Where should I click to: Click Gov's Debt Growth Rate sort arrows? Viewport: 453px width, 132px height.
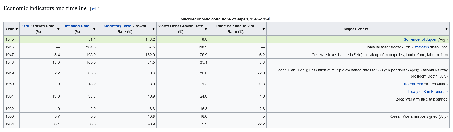(206, 29)
